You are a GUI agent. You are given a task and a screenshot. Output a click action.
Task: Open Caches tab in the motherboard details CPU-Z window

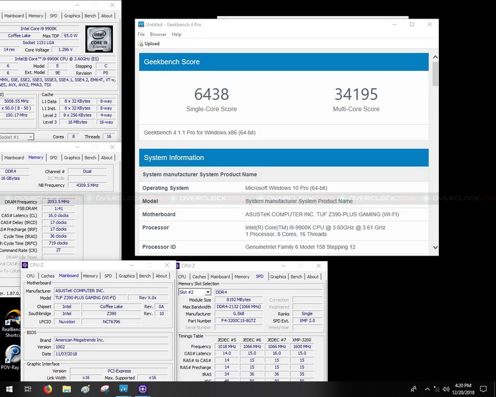pos(48,276)
